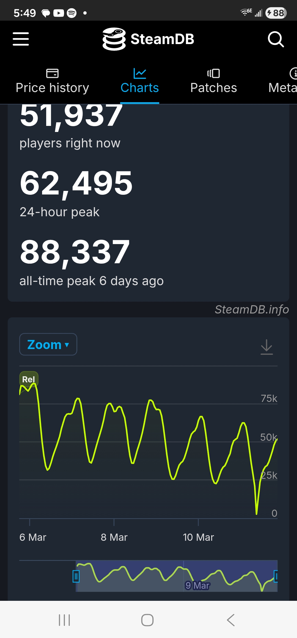Open the search function
Viewport: 297px width, 638px height.
[276, 39]
